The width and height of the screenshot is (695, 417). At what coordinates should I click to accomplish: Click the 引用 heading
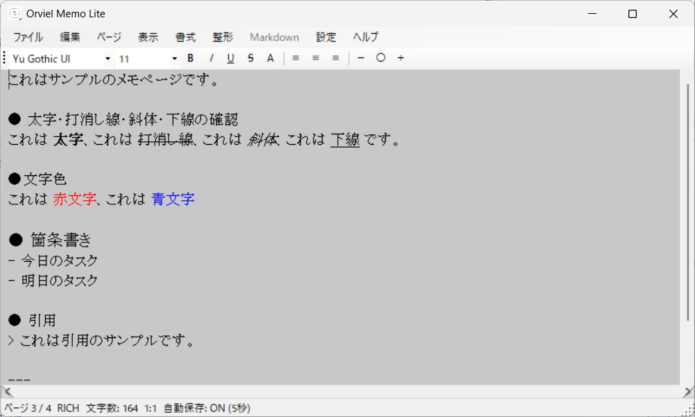42,320
